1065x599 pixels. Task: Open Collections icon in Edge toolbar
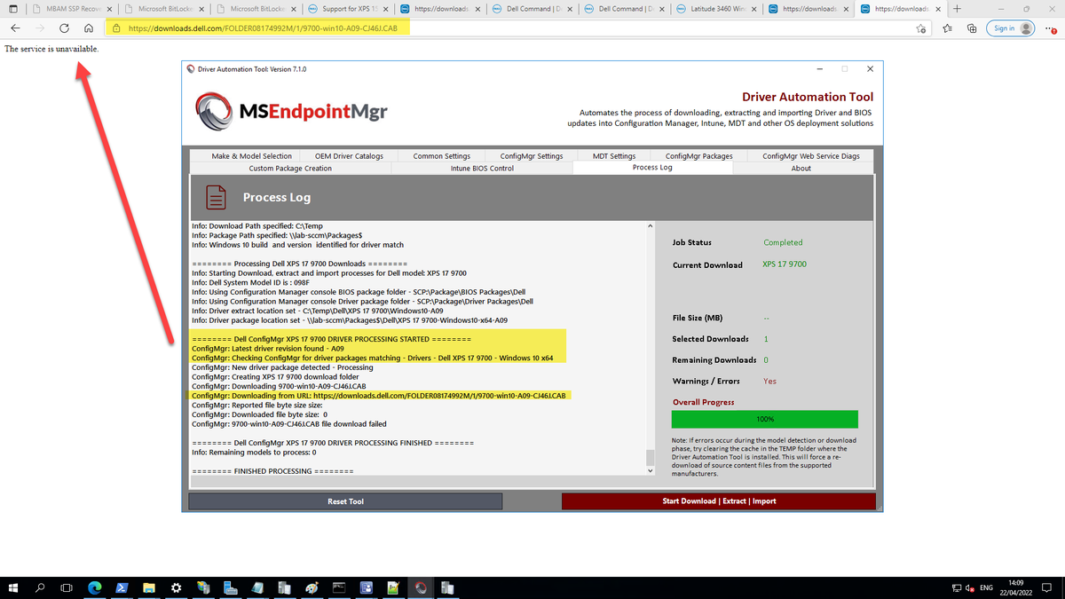972,28
